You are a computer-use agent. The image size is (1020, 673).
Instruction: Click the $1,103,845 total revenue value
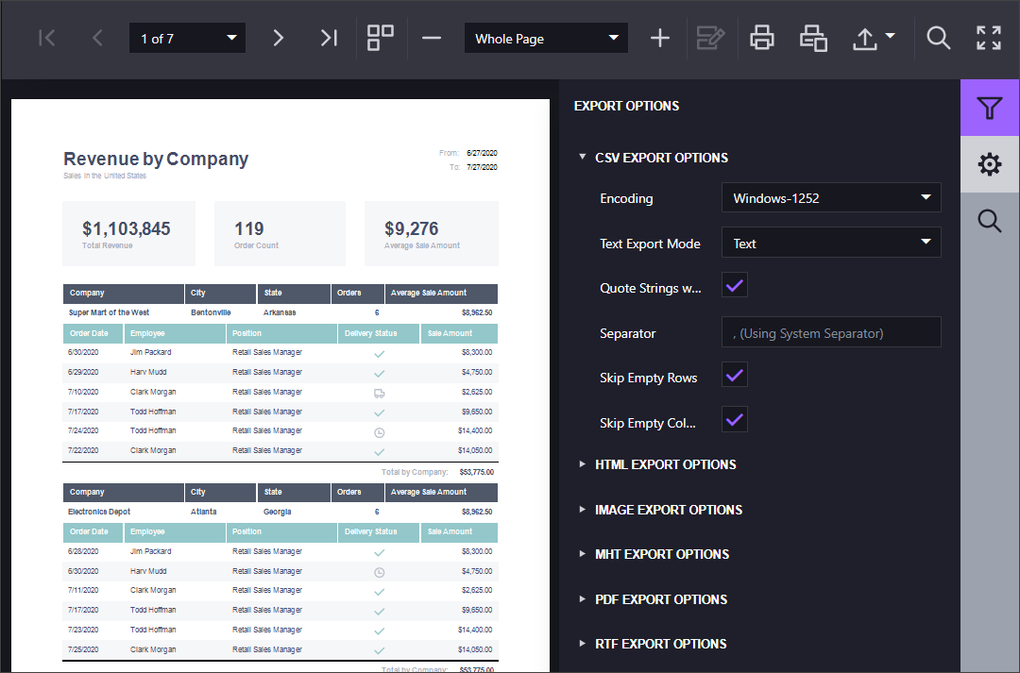(127, 228)
